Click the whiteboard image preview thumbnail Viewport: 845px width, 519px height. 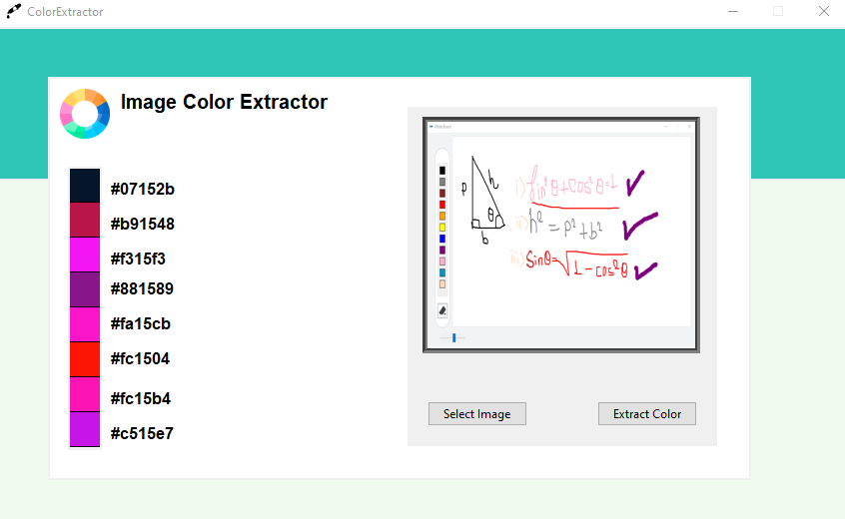click(x=561, y=235)
